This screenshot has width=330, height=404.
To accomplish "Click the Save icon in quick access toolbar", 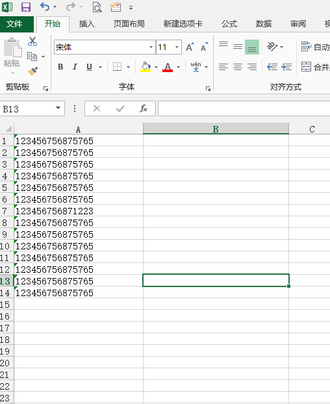I will 26,7.
